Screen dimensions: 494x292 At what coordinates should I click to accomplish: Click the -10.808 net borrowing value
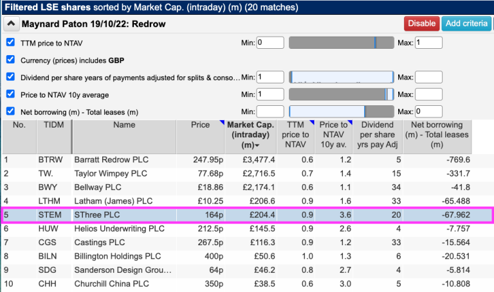(456, 284)
